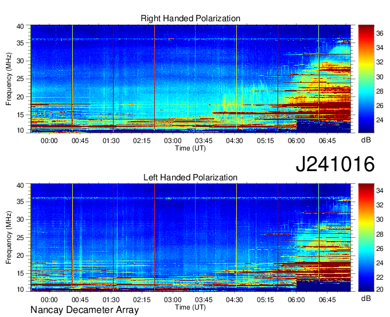Click the 20 dB tick on Left Handed colorbar
This screenshot has width=390, height=317.
pos(380,289)
